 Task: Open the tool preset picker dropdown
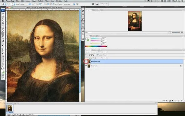[5, 4]
